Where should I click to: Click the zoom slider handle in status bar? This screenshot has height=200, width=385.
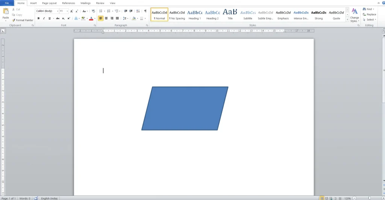(370, 198)
